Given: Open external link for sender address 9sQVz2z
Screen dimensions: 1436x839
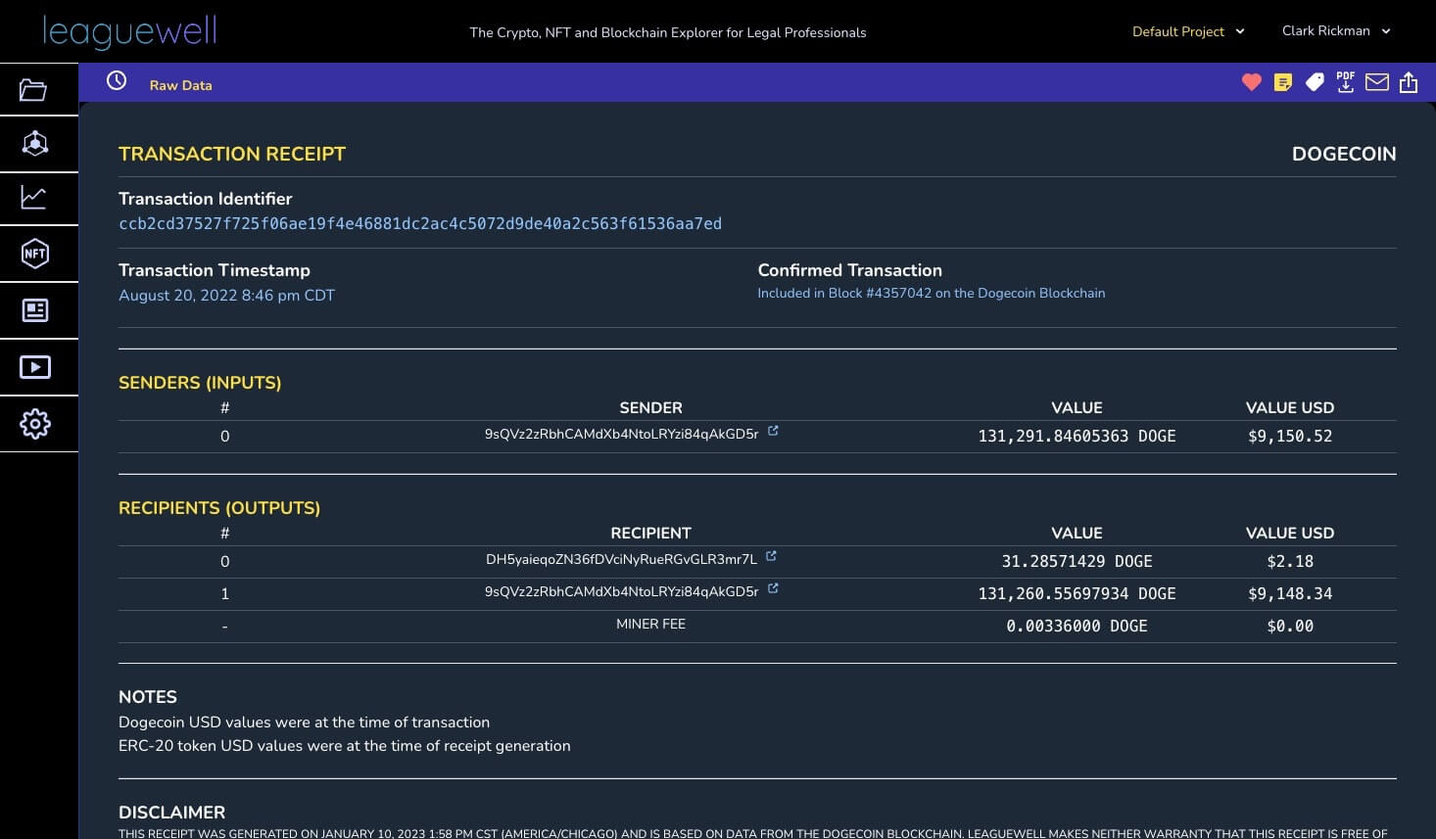Looking at the screenshot, I should tap(773, 431).
